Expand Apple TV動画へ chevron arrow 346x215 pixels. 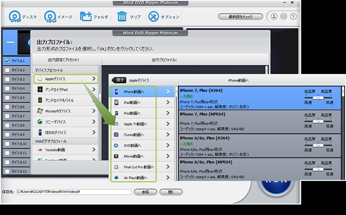168,124
